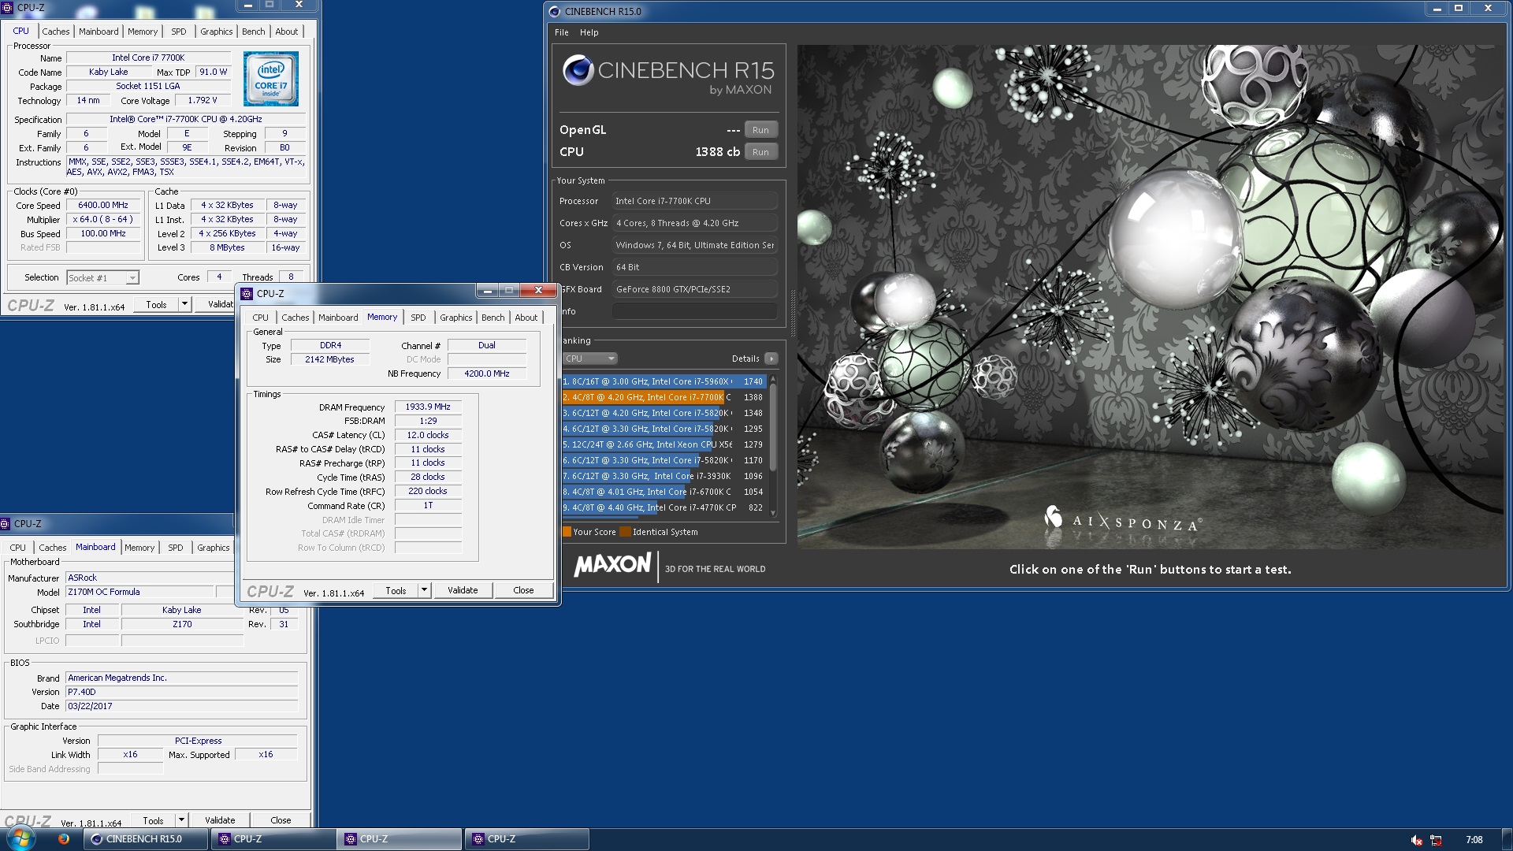Open the CPU ranking filter dropdown
This screenshot has height=851, width=1513.
(589, 359)
